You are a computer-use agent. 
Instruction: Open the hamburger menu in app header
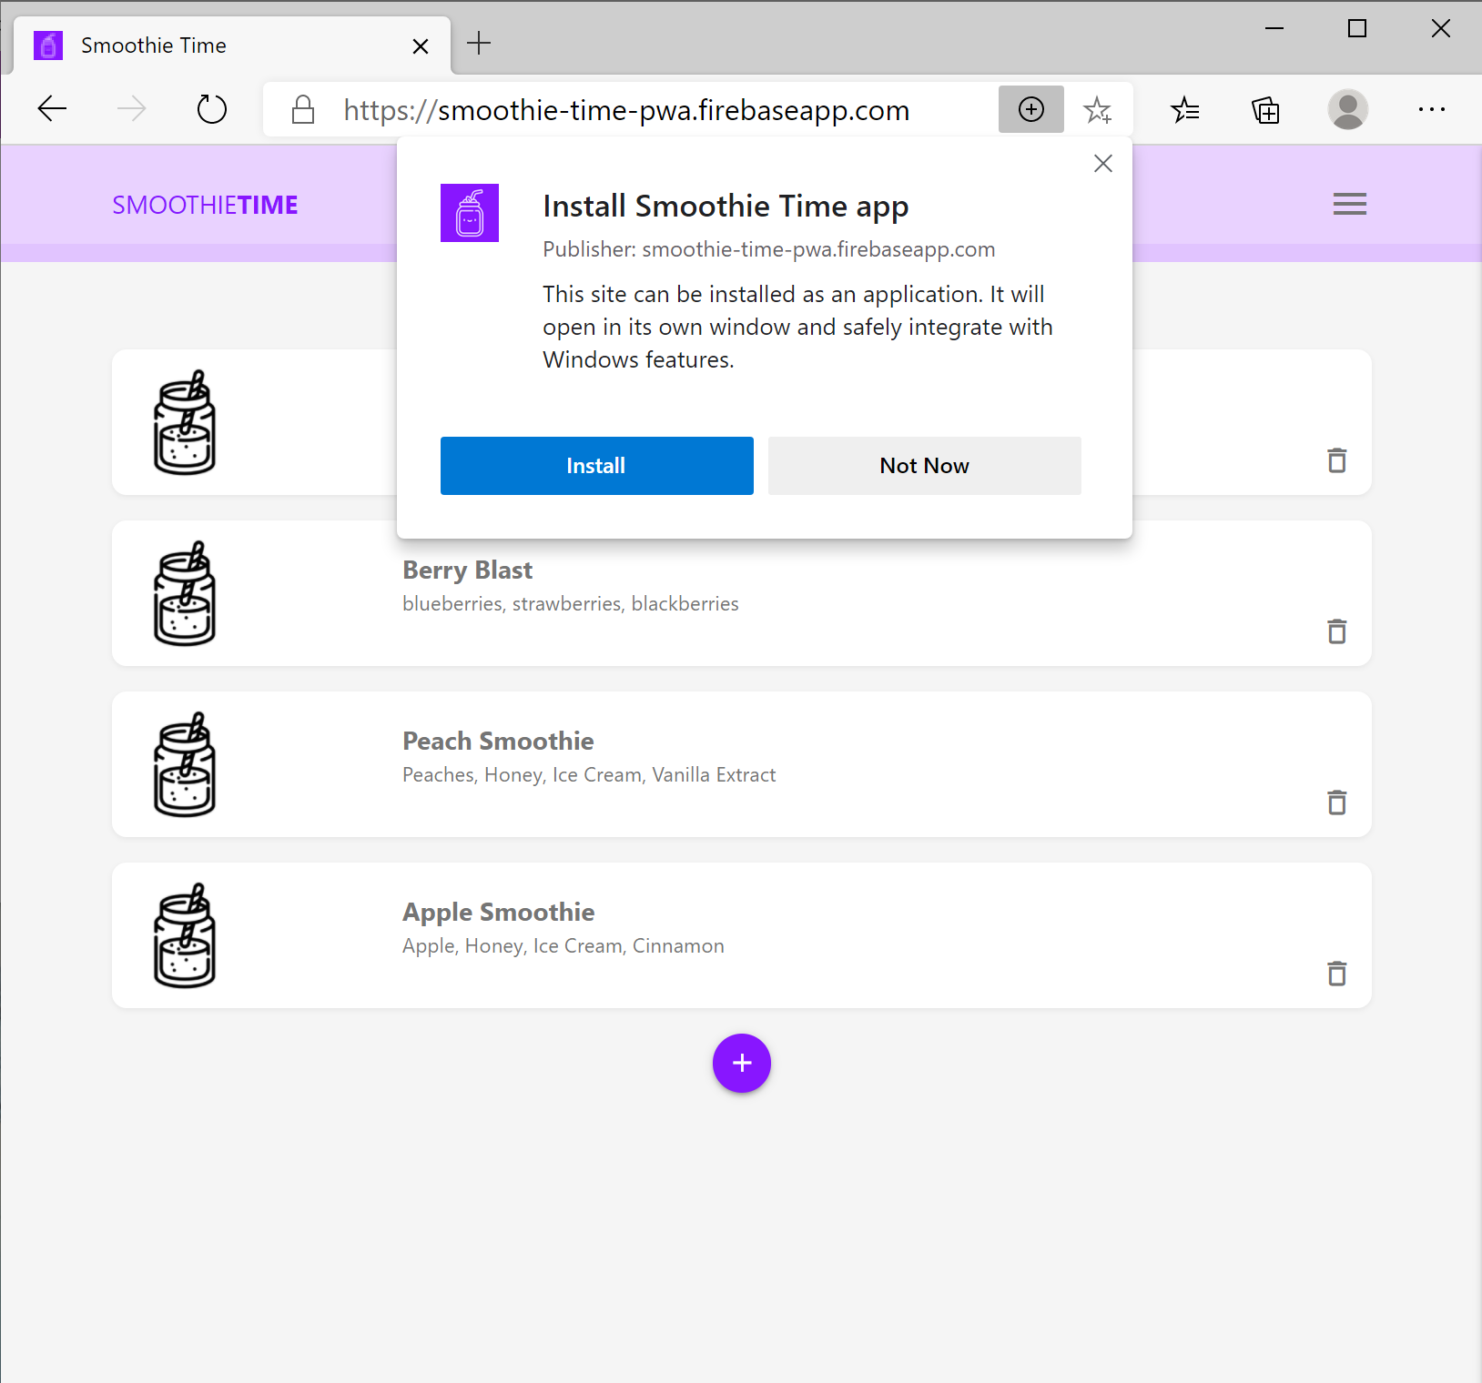(x=1349, y=204)
